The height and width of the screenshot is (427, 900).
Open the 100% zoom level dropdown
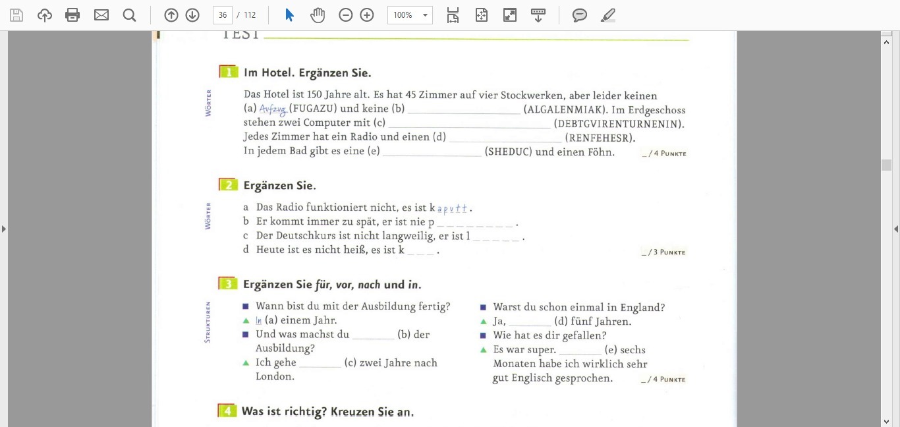pos(410,15)
